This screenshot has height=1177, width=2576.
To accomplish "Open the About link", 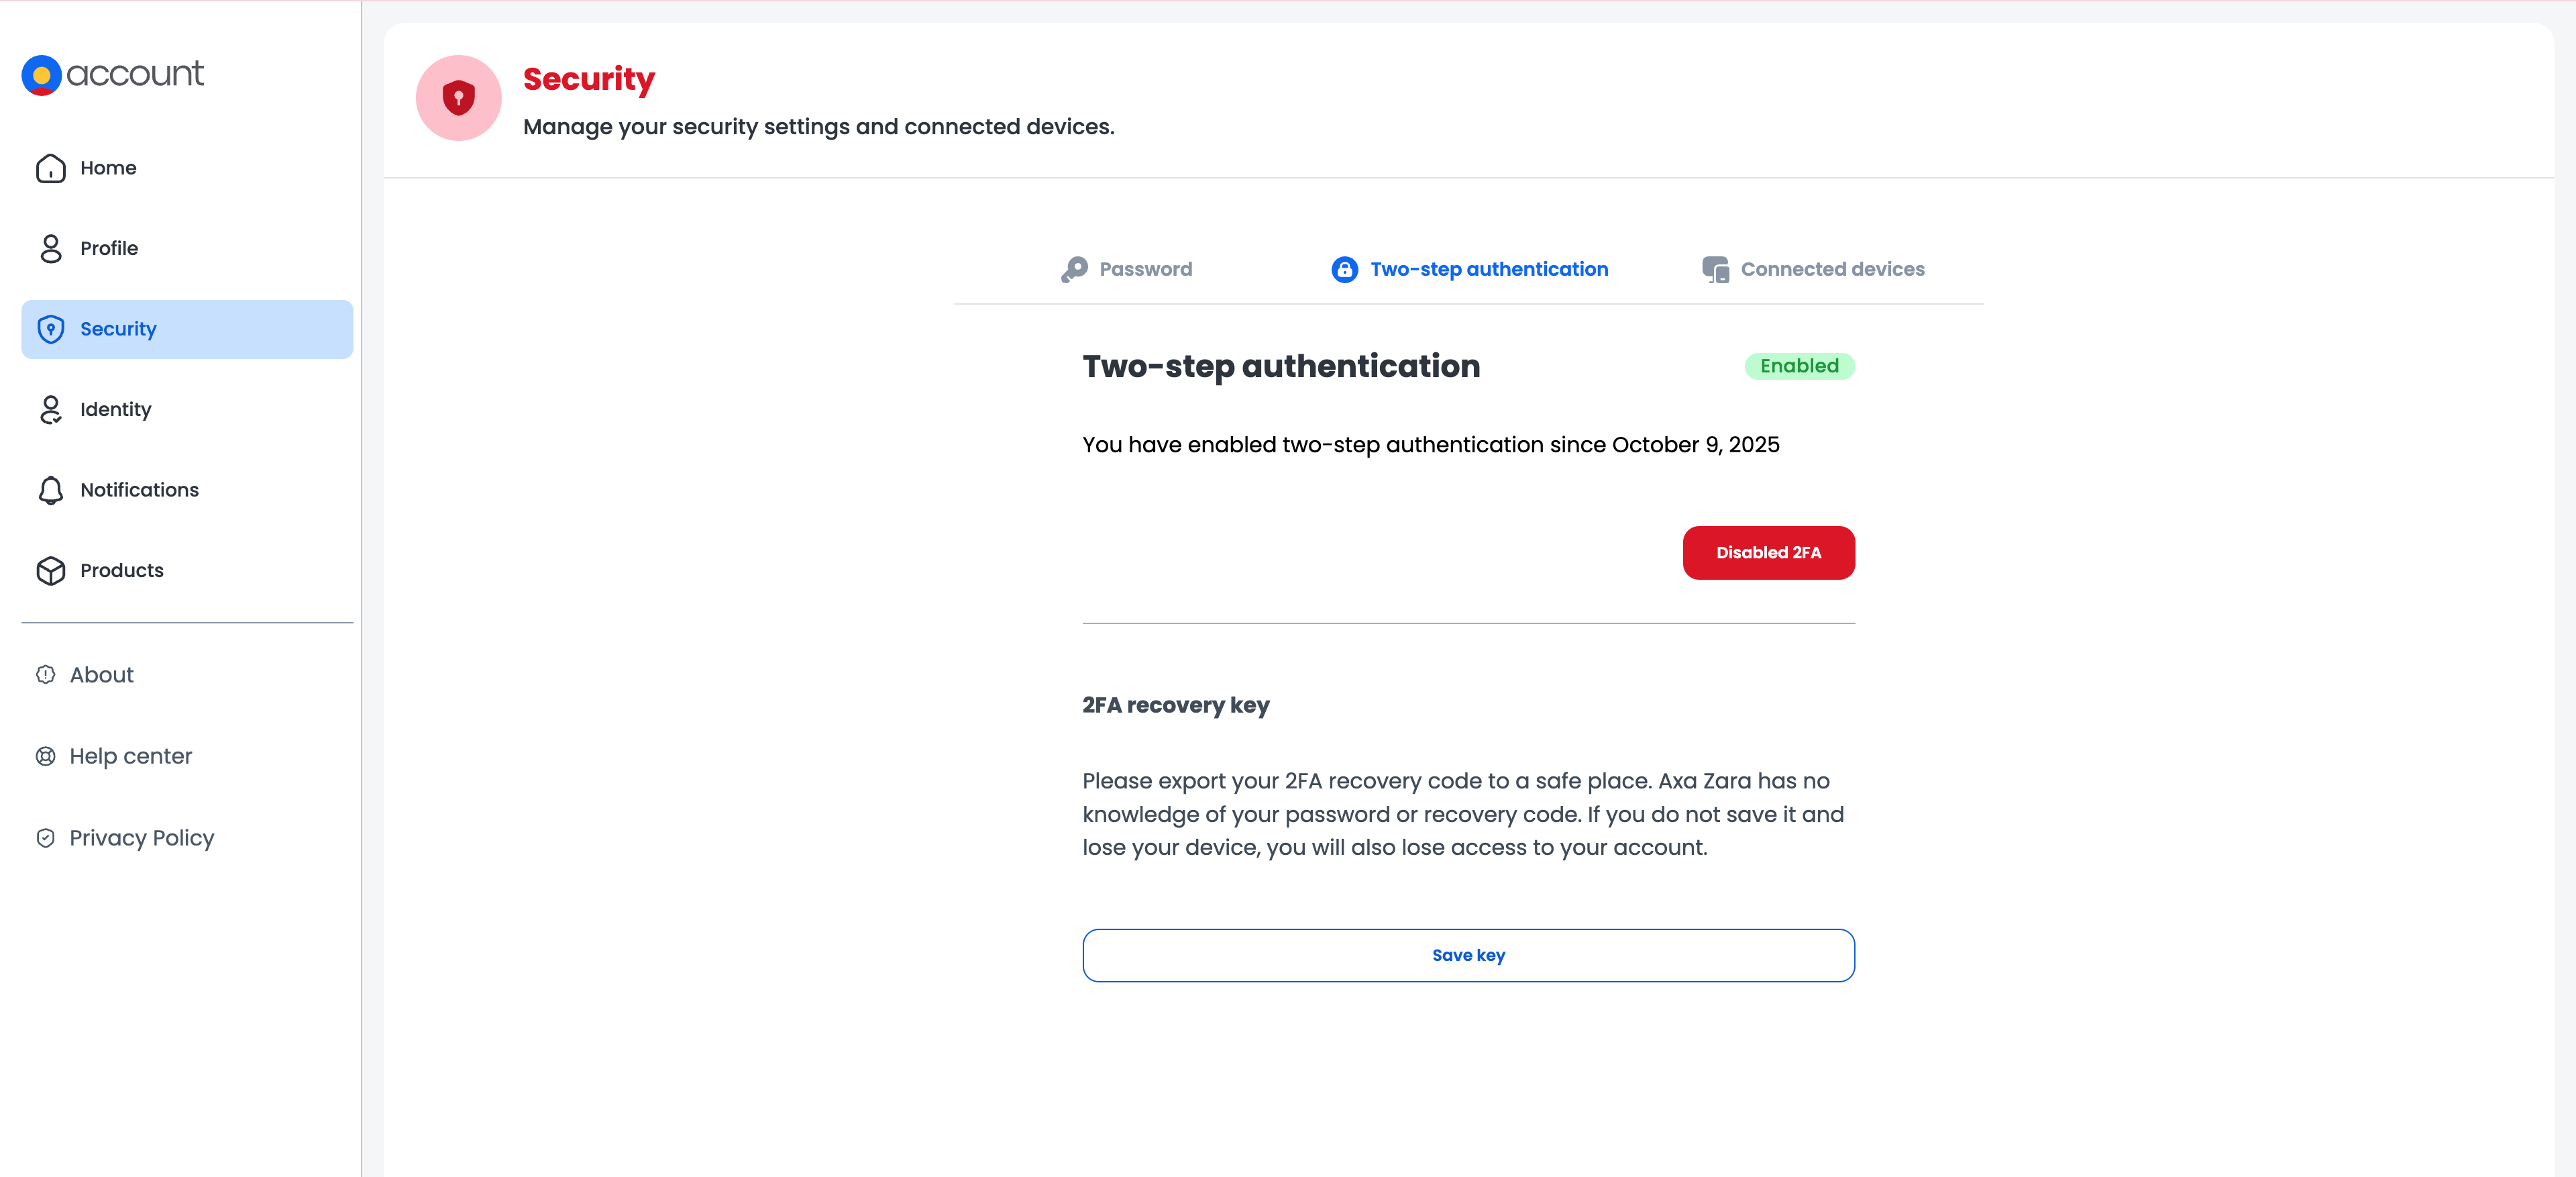I will pos(101,675).
